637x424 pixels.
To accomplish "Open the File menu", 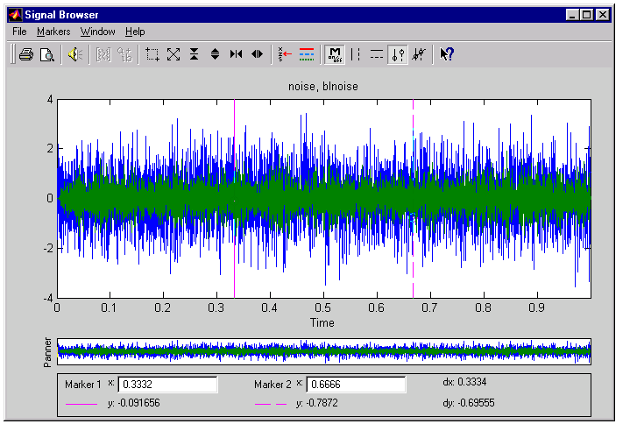I will [x=19, y=32].
